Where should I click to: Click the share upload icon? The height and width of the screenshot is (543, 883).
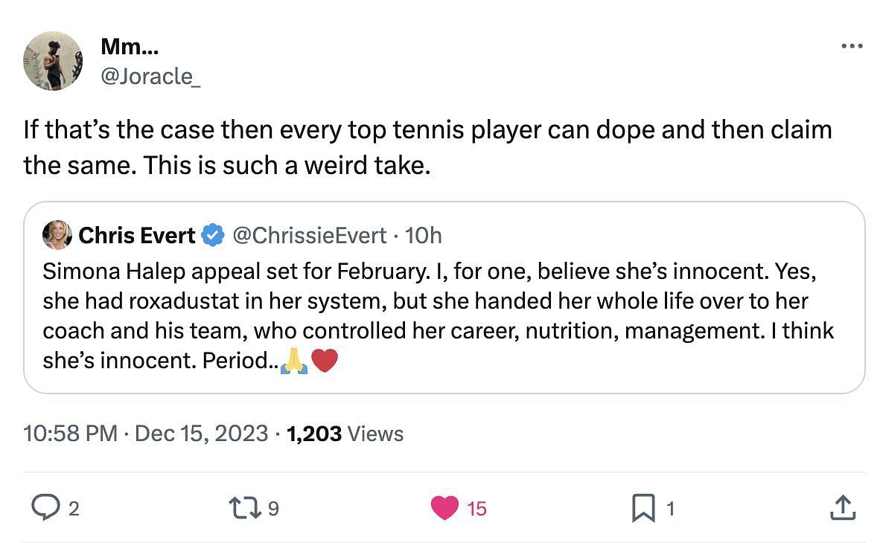[842, 508]
